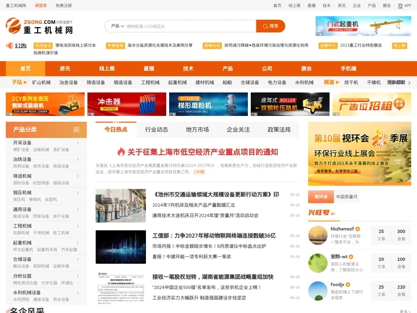The image size is (417, 313).
Task: Open the 梯形磨粉机 banner
Action: tap(209, 104)
